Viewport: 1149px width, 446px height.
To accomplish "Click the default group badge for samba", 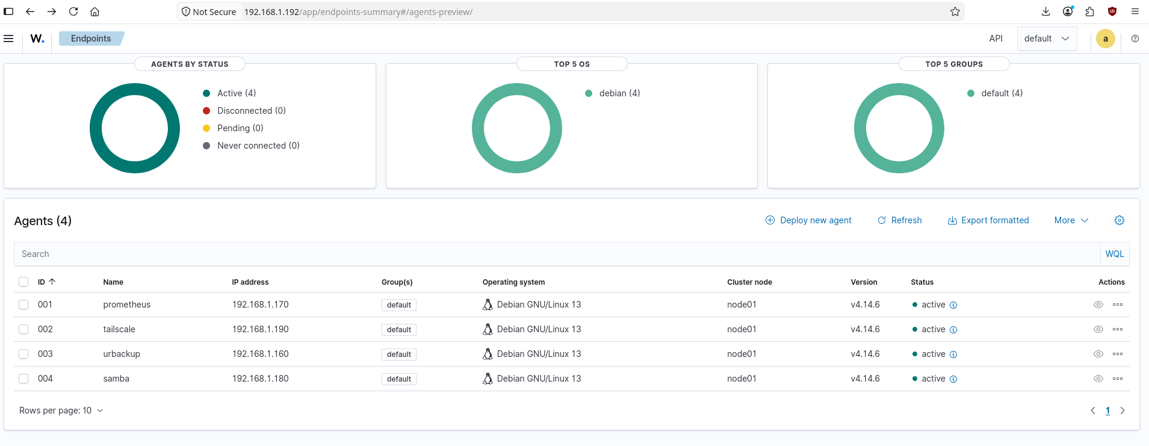I will (x=399, y=379).
